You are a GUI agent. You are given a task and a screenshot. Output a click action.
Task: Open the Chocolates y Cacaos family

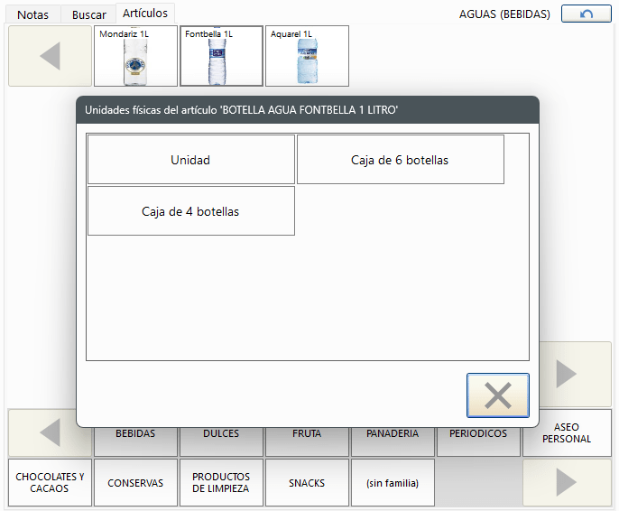[50, 483]
